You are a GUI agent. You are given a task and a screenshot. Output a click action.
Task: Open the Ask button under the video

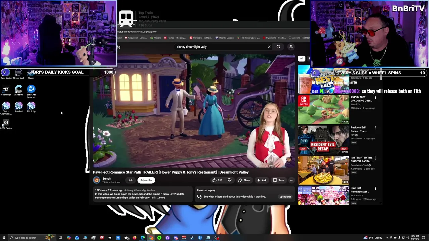tap(261, 180)
